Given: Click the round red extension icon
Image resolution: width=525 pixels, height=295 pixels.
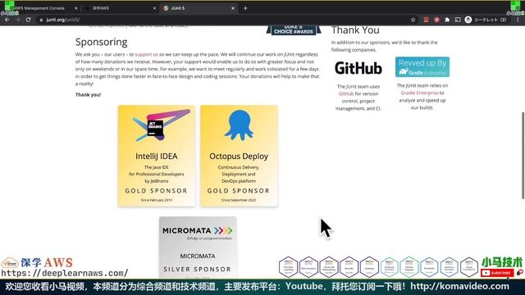Looking at the screenshot, I should 436,20.
